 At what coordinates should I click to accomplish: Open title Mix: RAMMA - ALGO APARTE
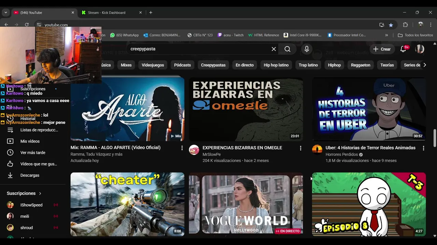pyautogui.click(x=115, y=148)
